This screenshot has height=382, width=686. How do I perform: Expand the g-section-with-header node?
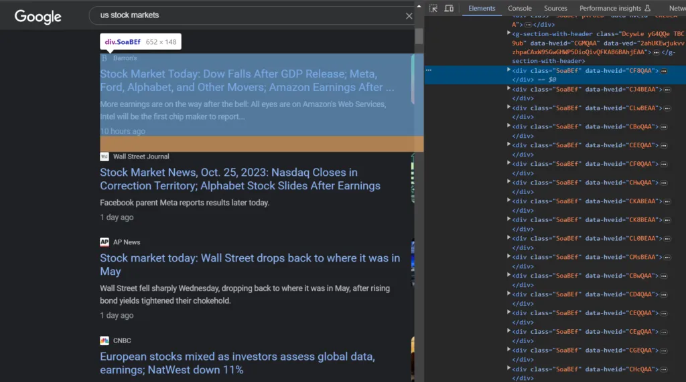click(508, 33)
